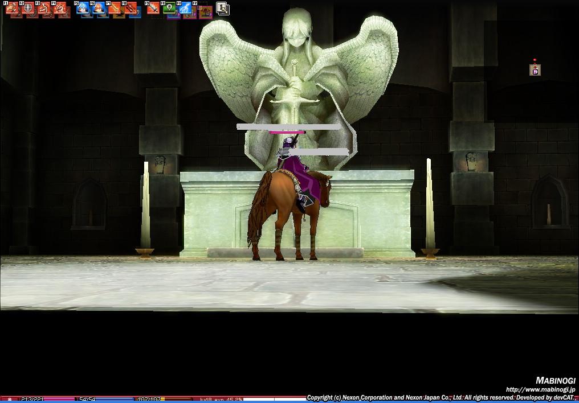579x403 pixels.
Task: Select the F3 kick skill icon
Action: pyautogui.click(x=44, y=7)
